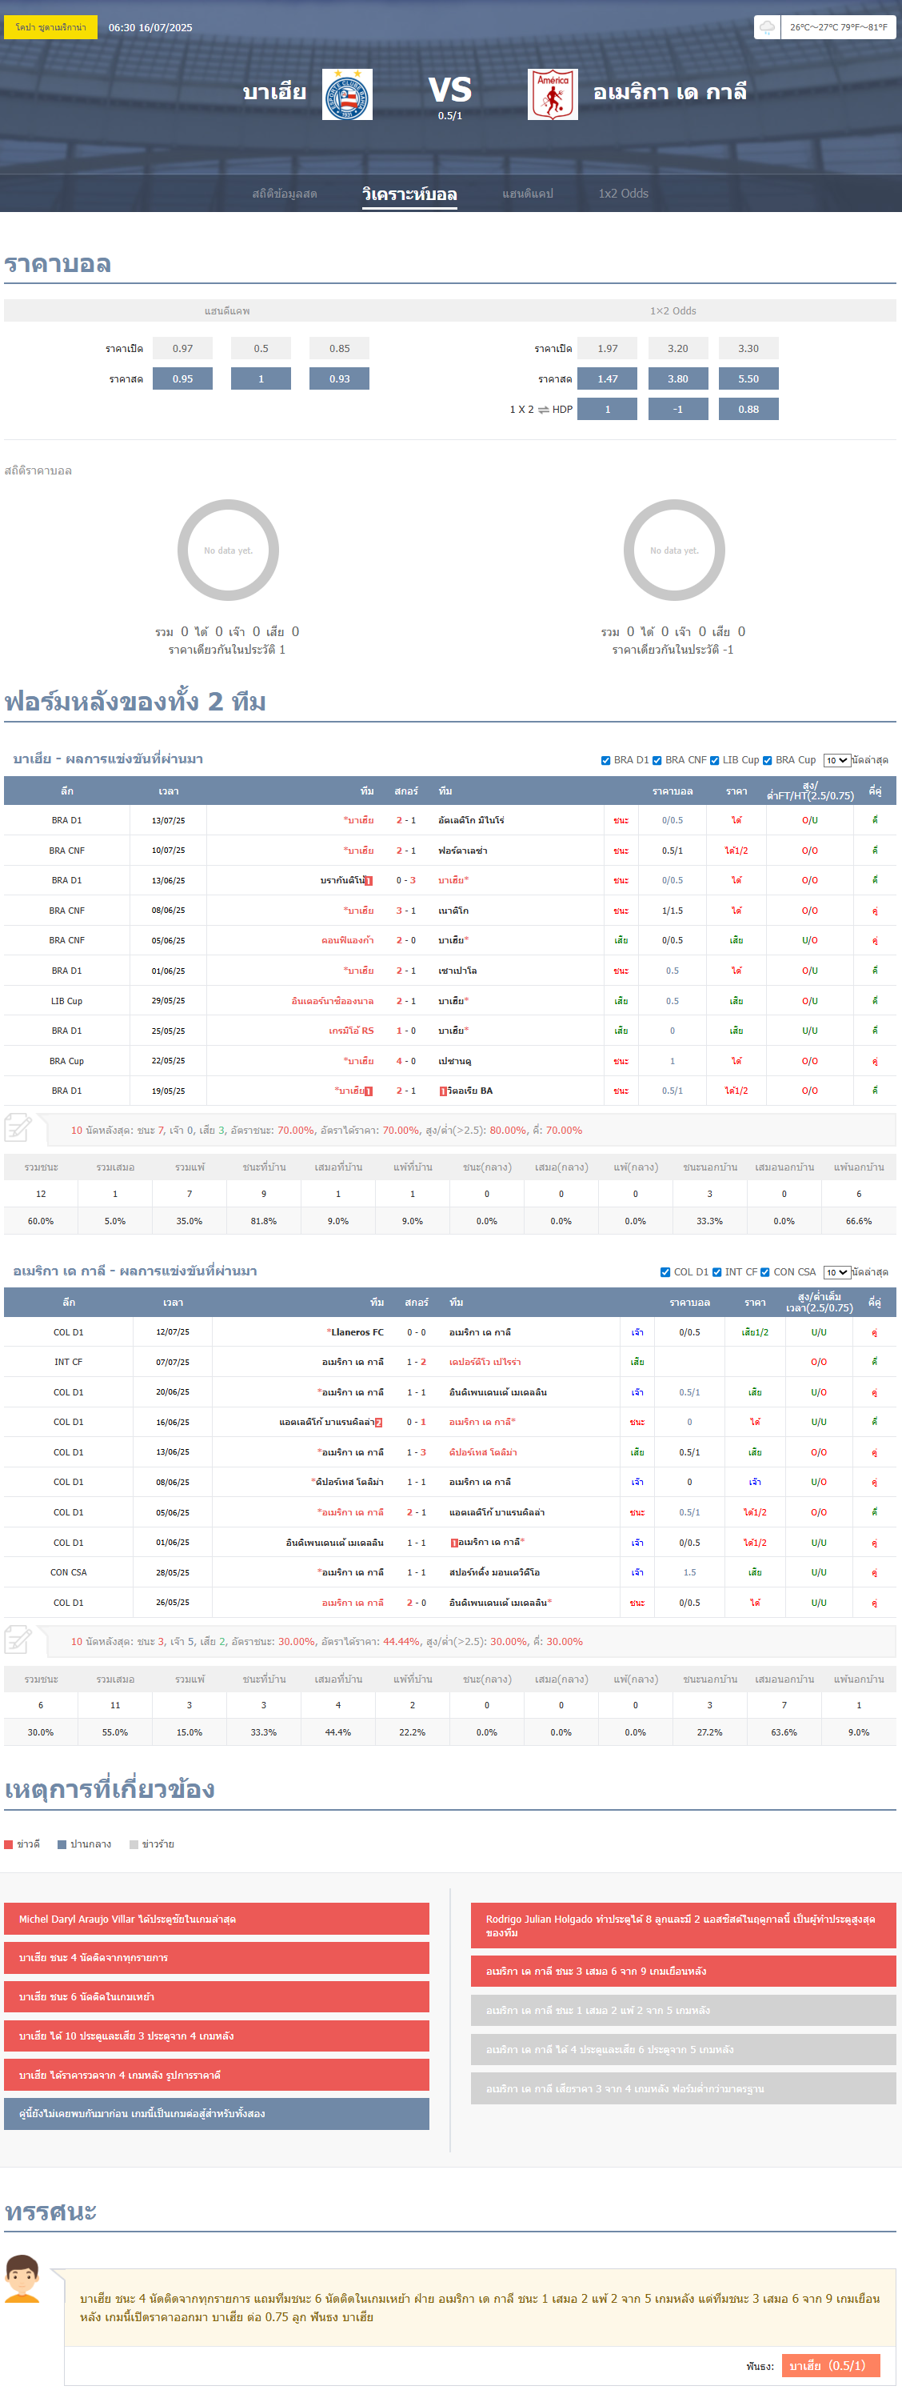Click the red good-news legend square

pyautogui.click(x=8, y=1845)
